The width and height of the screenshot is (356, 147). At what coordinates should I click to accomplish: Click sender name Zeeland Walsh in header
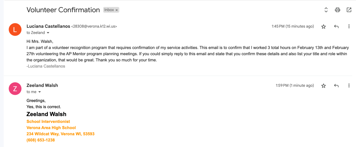point(42,85)
